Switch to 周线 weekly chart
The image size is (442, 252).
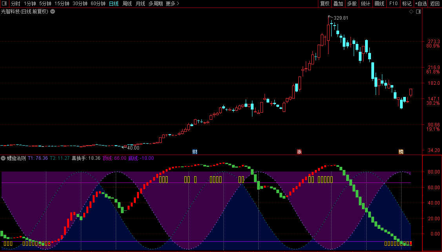coord(127,4)
